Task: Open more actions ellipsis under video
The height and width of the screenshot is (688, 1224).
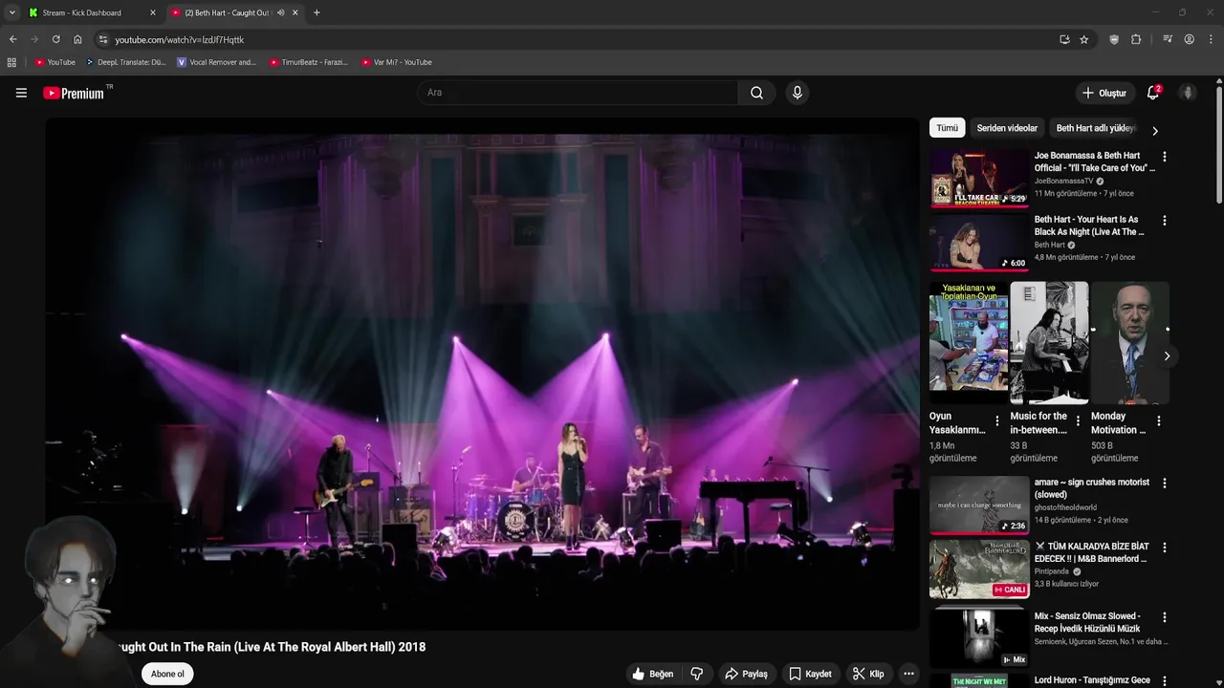Action: [x=908, y=674]
